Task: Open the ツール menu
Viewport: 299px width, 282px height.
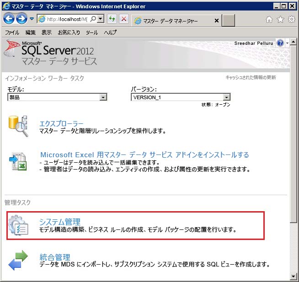Action: [92, 32]
